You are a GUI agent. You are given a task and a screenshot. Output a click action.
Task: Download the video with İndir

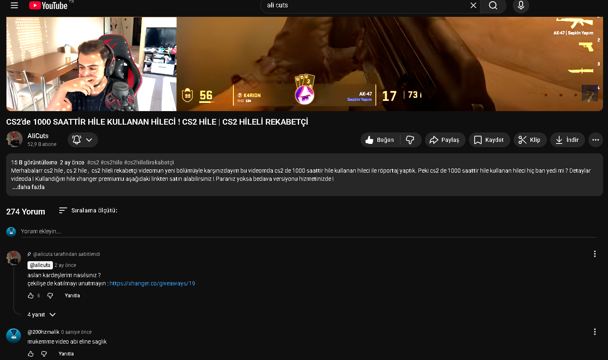(567, 140)
